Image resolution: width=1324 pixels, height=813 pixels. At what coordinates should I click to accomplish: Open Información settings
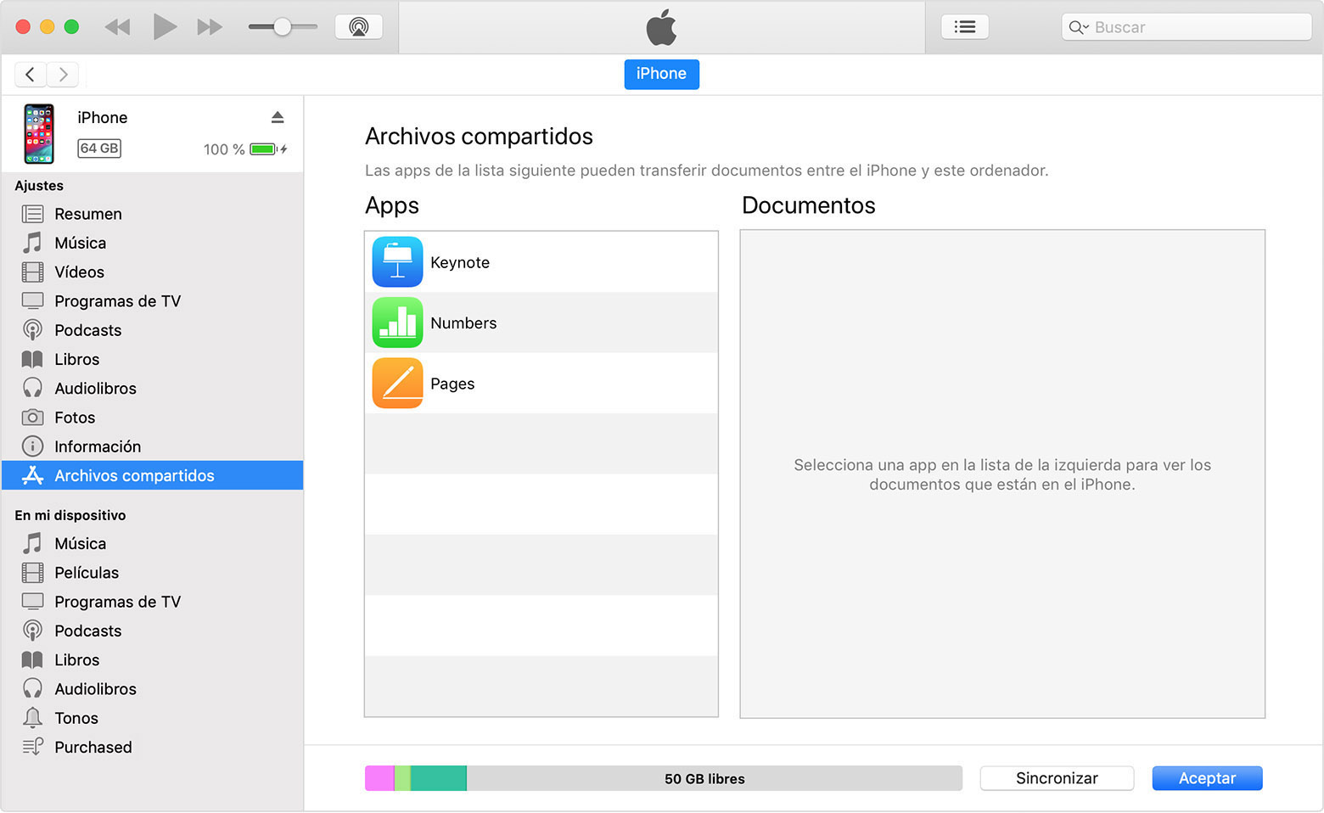pos(153,446)
